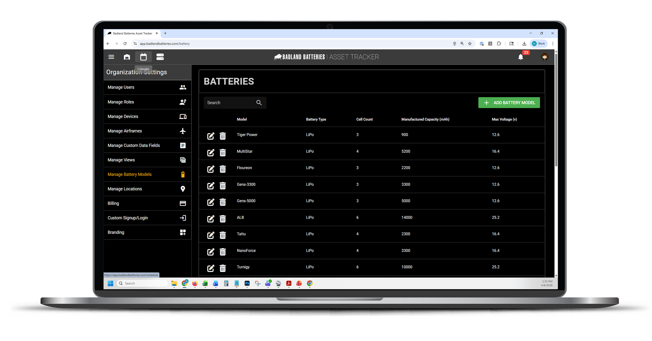Delete the Gens-5000 battery model
Viewport: 652px width, 341px height.
click(223, 202)
